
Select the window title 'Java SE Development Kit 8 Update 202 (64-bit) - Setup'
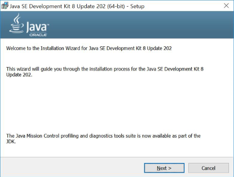pos(77,6)
